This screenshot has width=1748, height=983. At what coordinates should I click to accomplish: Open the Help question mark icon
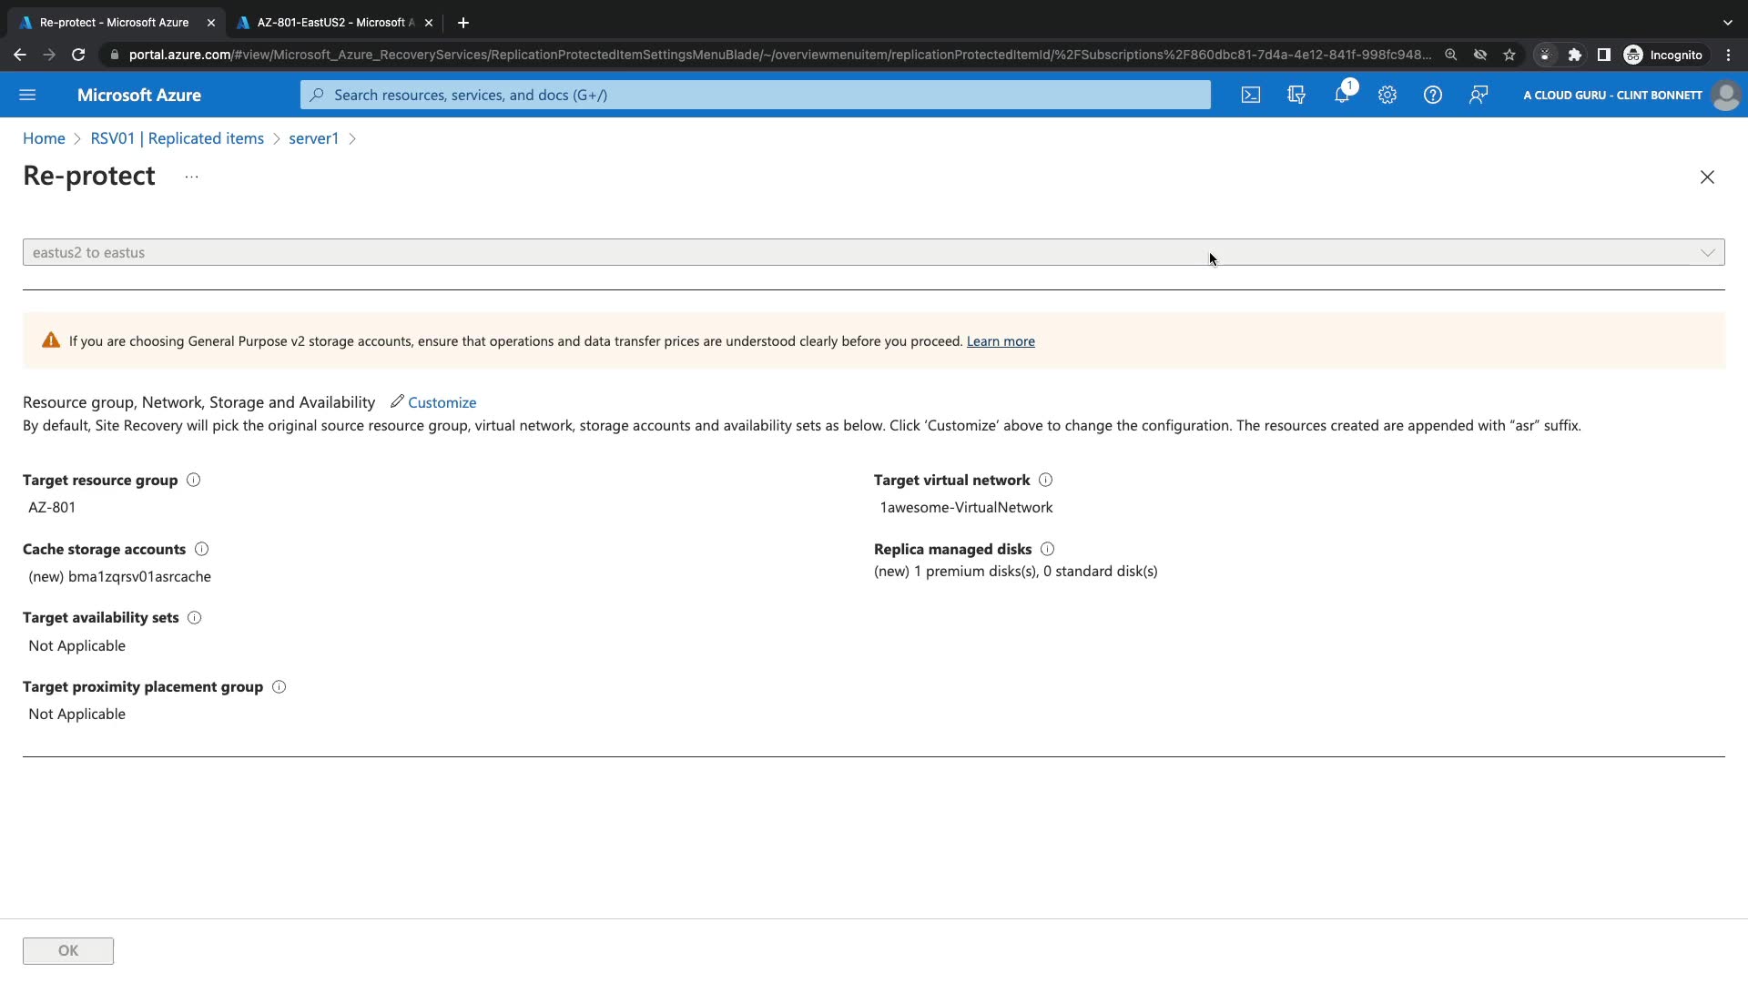(1433, 95)
